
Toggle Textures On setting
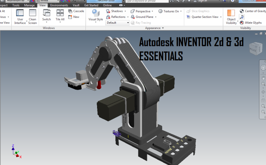coord(169,11)
